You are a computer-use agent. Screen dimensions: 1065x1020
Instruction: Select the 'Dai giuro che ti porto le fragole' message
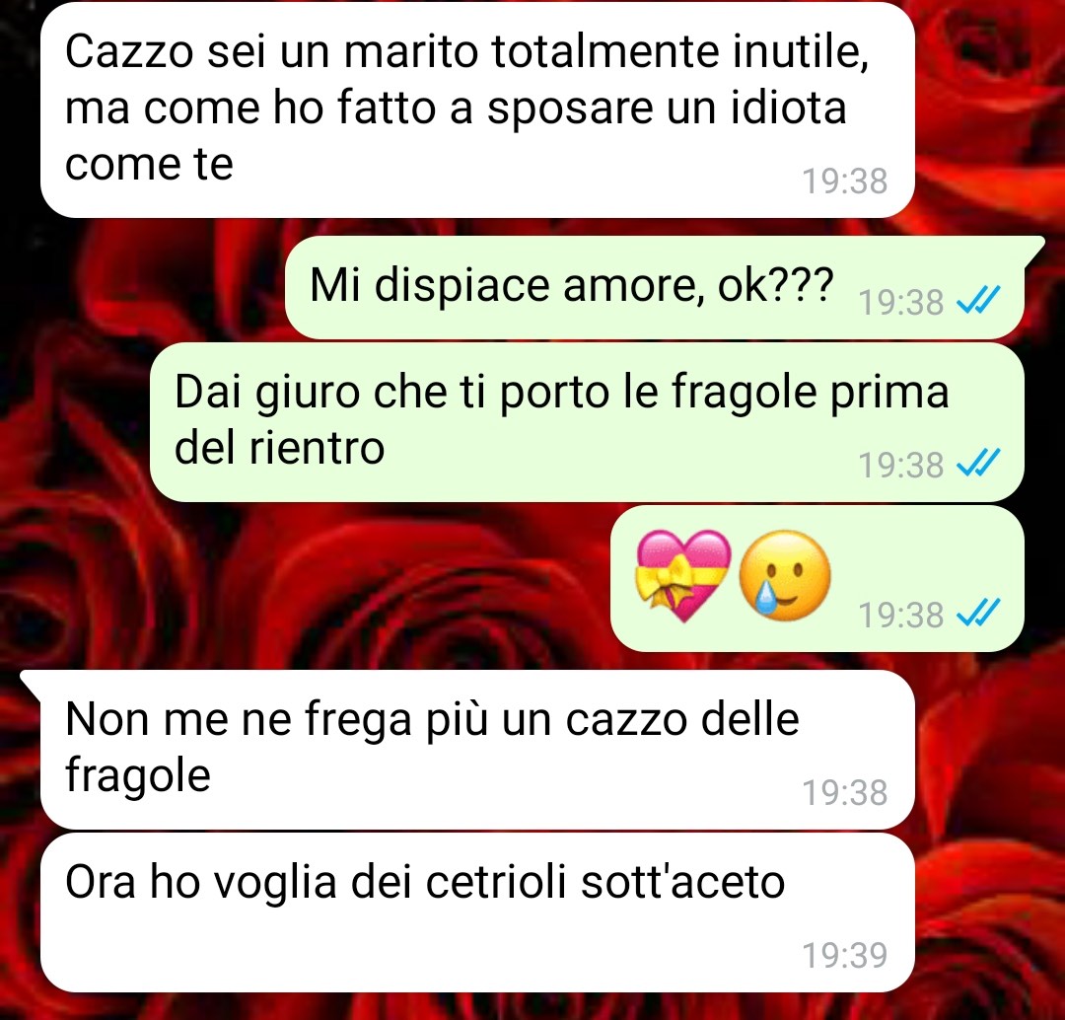coord(587,422)
